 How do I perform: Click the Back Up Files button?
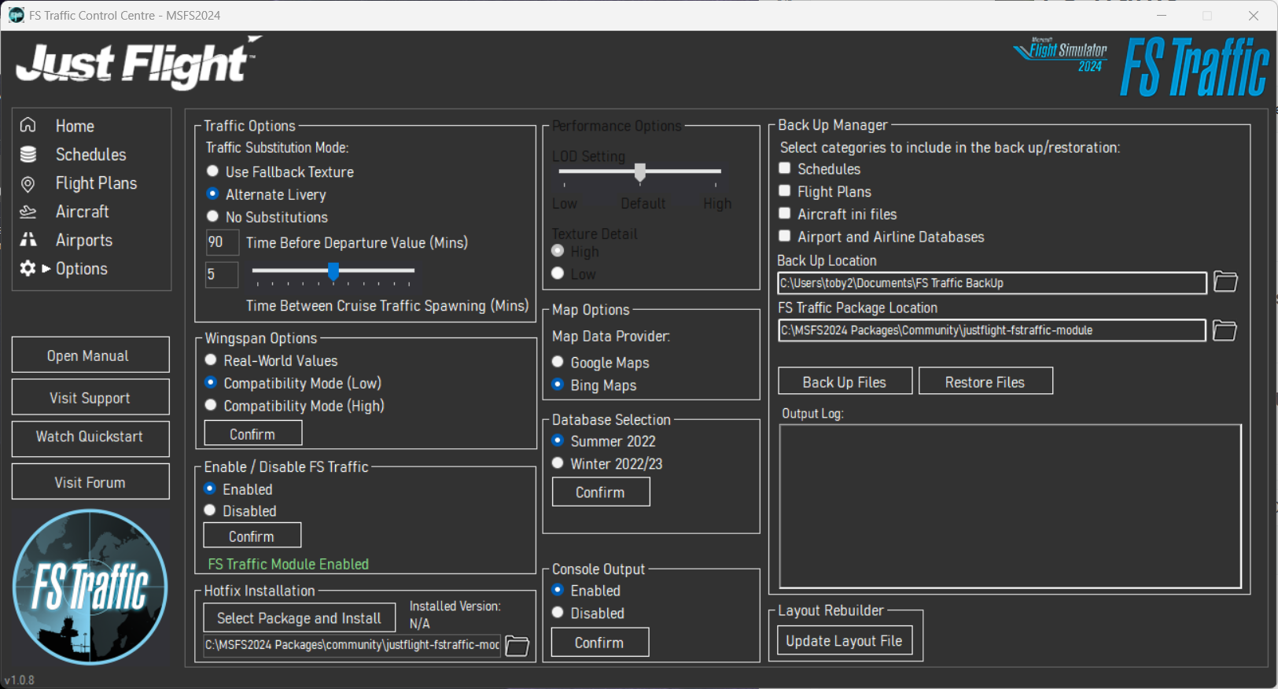[x=845, y=381]
